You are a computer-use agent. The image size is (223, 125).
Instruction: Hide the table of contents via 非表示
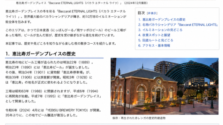pyautogui.click(x=152, y=13)
